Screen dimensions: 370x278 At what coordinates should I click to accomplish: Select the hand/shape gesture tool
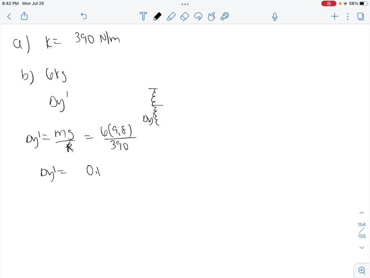click(x=211, y=16)
